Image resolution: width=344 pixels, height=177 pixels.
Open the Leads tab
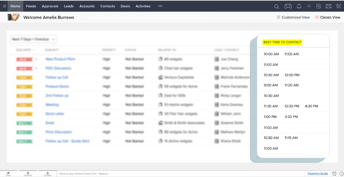coord(69,6)
